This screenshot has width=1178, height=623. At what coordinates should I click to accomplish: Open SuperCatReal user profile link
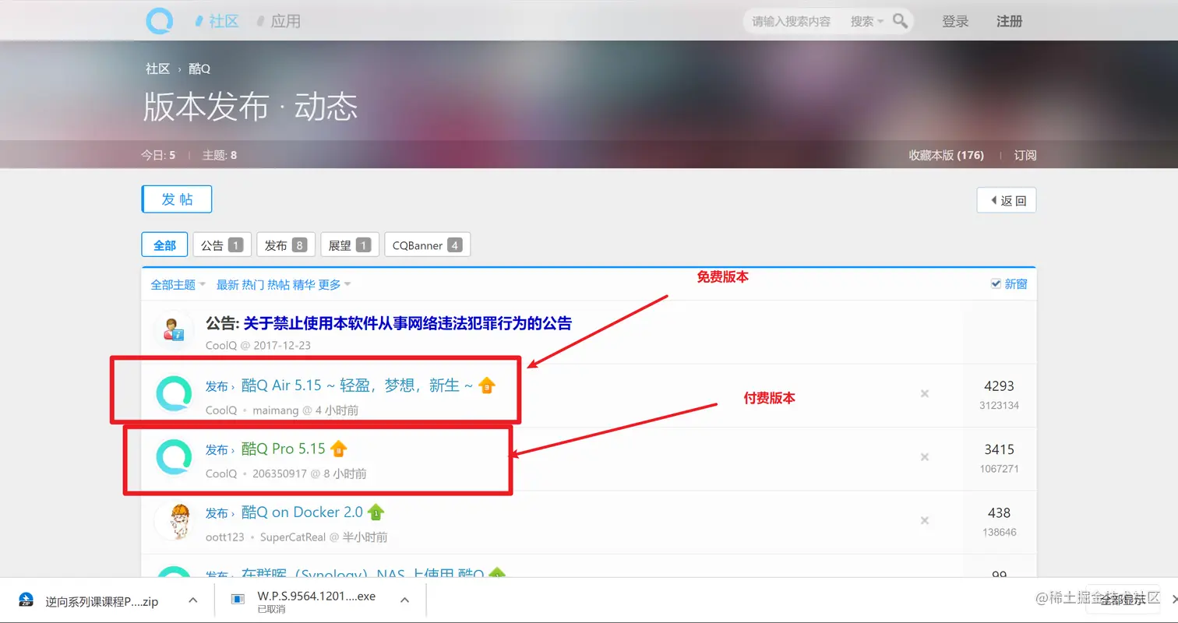[x=293, y=537]
